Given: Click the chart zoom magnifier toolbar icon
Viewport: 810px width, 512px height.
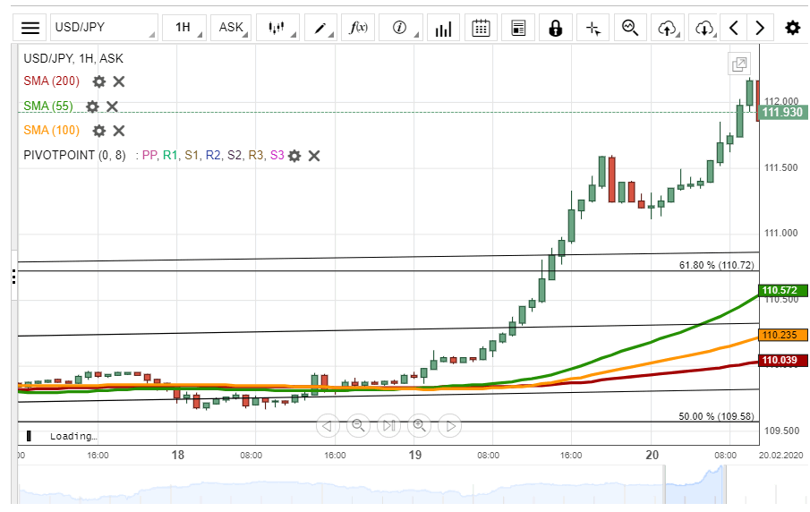Looking at the screenshot, I should 630,28.
